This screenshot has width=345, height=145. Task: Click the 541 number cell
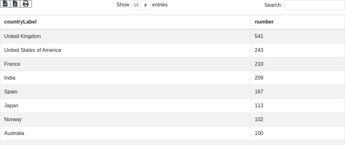(x=259, y=36)
